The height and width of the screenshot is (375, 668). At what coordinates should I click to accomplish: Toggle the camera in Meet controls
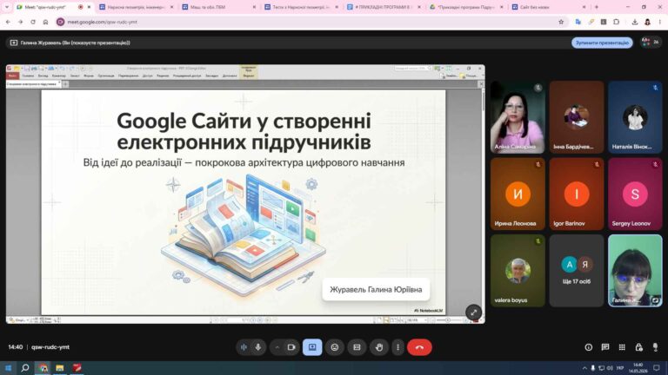coord(291,347)
